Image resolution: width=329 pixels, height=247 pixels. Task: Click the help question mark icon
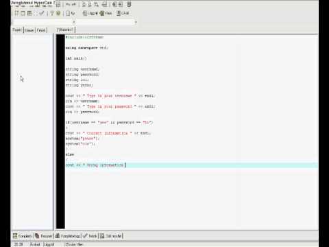[x=52, y=13]
